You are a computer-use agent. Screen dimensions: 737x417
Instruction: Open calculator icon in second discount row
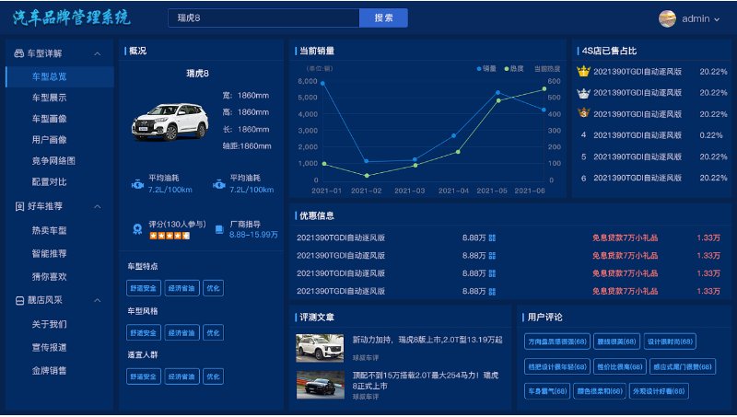pyautogui.click(x=492, y=256)
